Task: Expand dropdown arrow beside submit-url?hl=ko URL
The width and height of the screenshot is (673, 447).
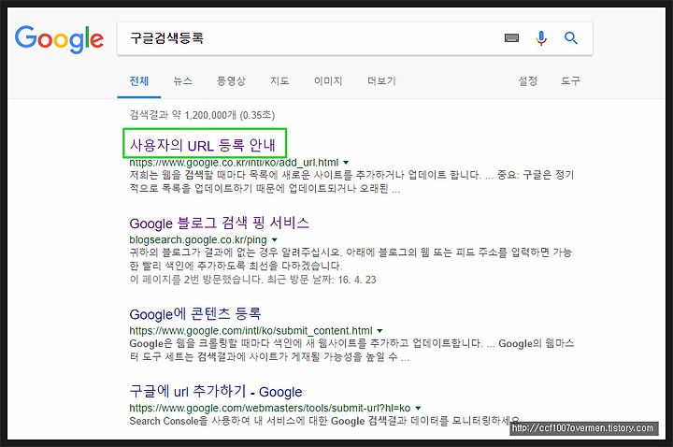Action: pos(418,408)
